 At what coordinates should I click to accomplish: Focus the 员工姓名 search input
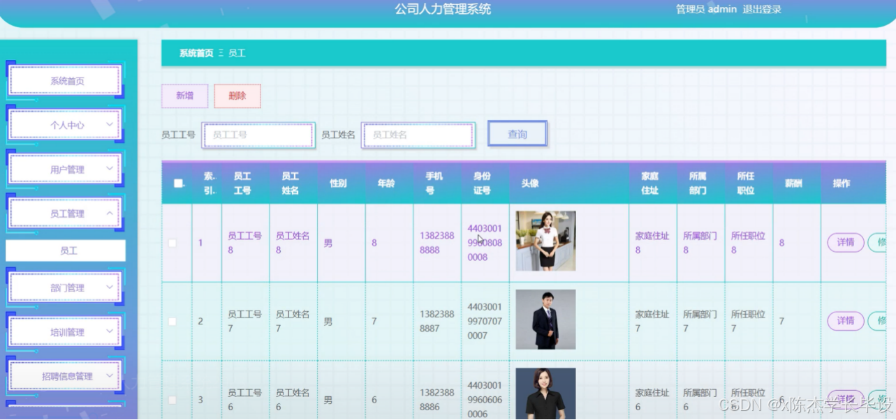[418, 135]
